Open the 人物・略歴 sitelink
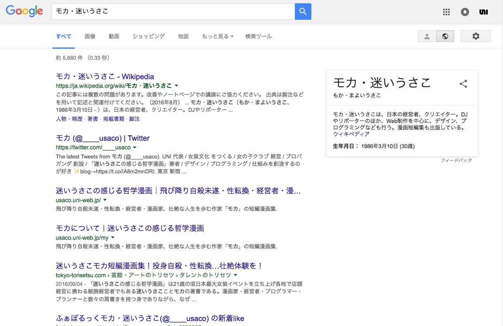 (69, 119)
